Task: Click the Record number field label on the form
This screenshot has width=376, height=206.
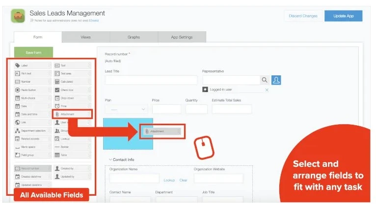Action: [x=116, y=54]
